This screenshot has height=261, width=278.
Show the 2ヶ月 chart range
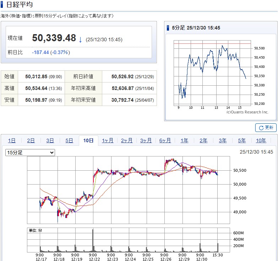tap(127, 140)
